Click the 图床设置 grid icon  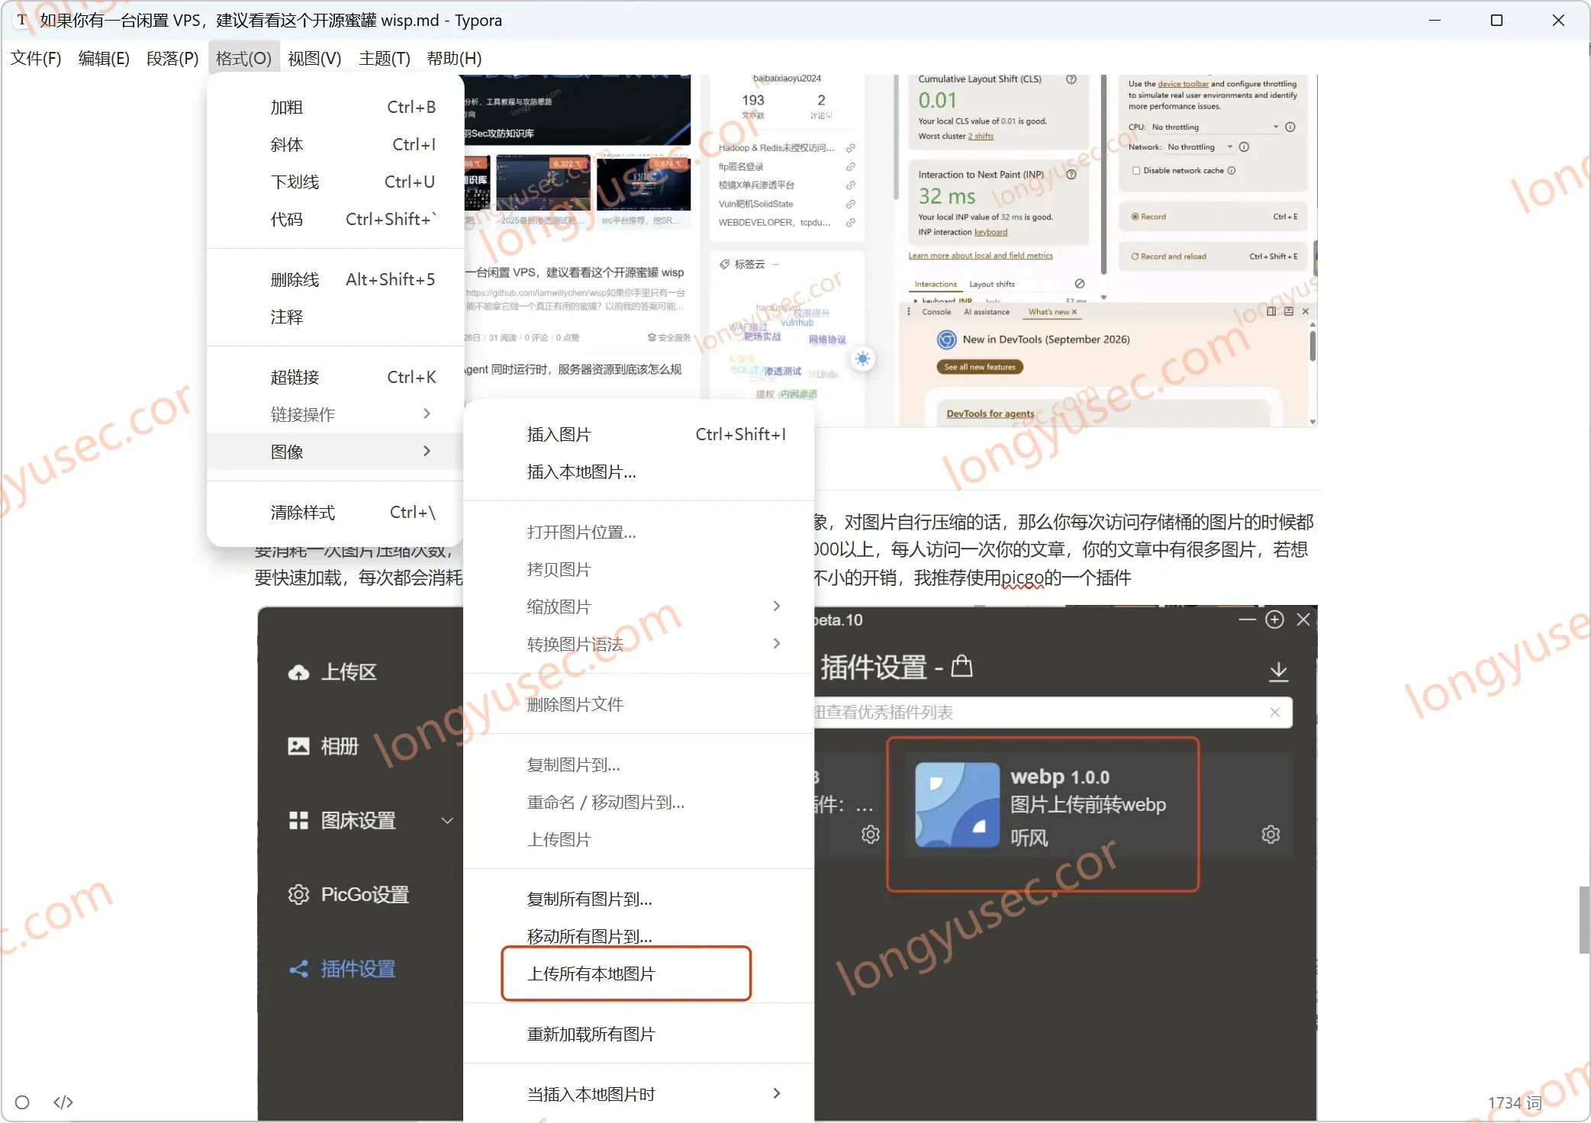pyautogui.click(x=298, y=820)
